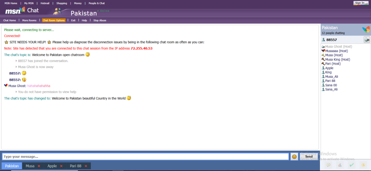Click the Send button
The width and height of the screenshot is (371, 171).
[x=309, y=157]
